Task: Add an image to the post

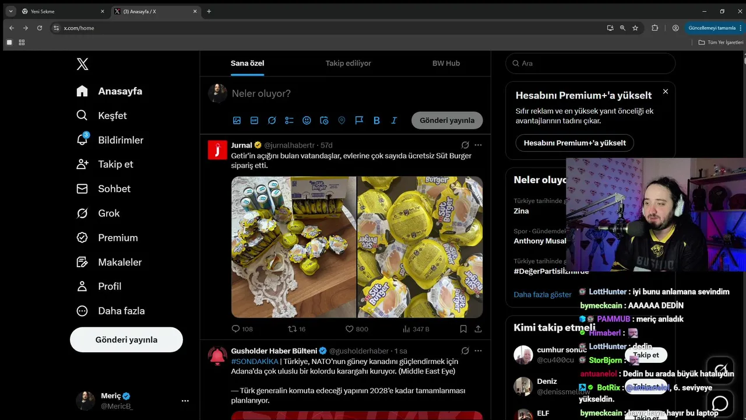Action: [237, 120]
